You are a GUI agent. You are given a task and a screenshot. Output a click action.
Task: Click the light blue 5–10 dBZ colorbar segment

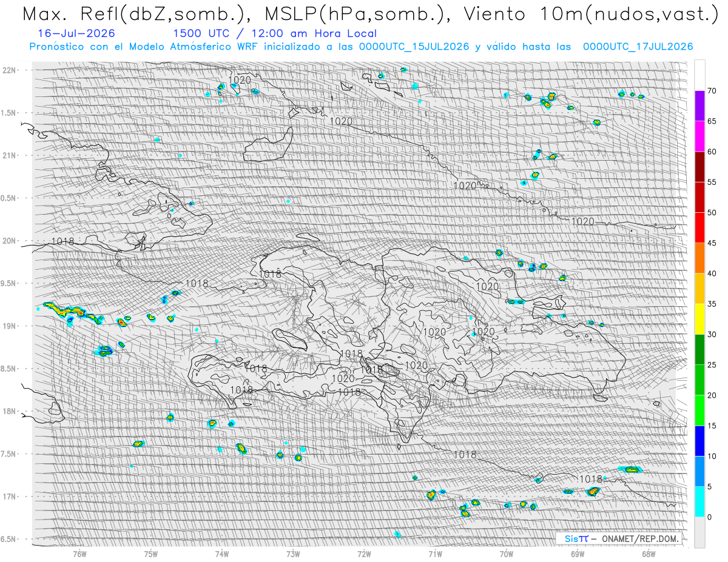pyautogui.click(x=699, y=471)
